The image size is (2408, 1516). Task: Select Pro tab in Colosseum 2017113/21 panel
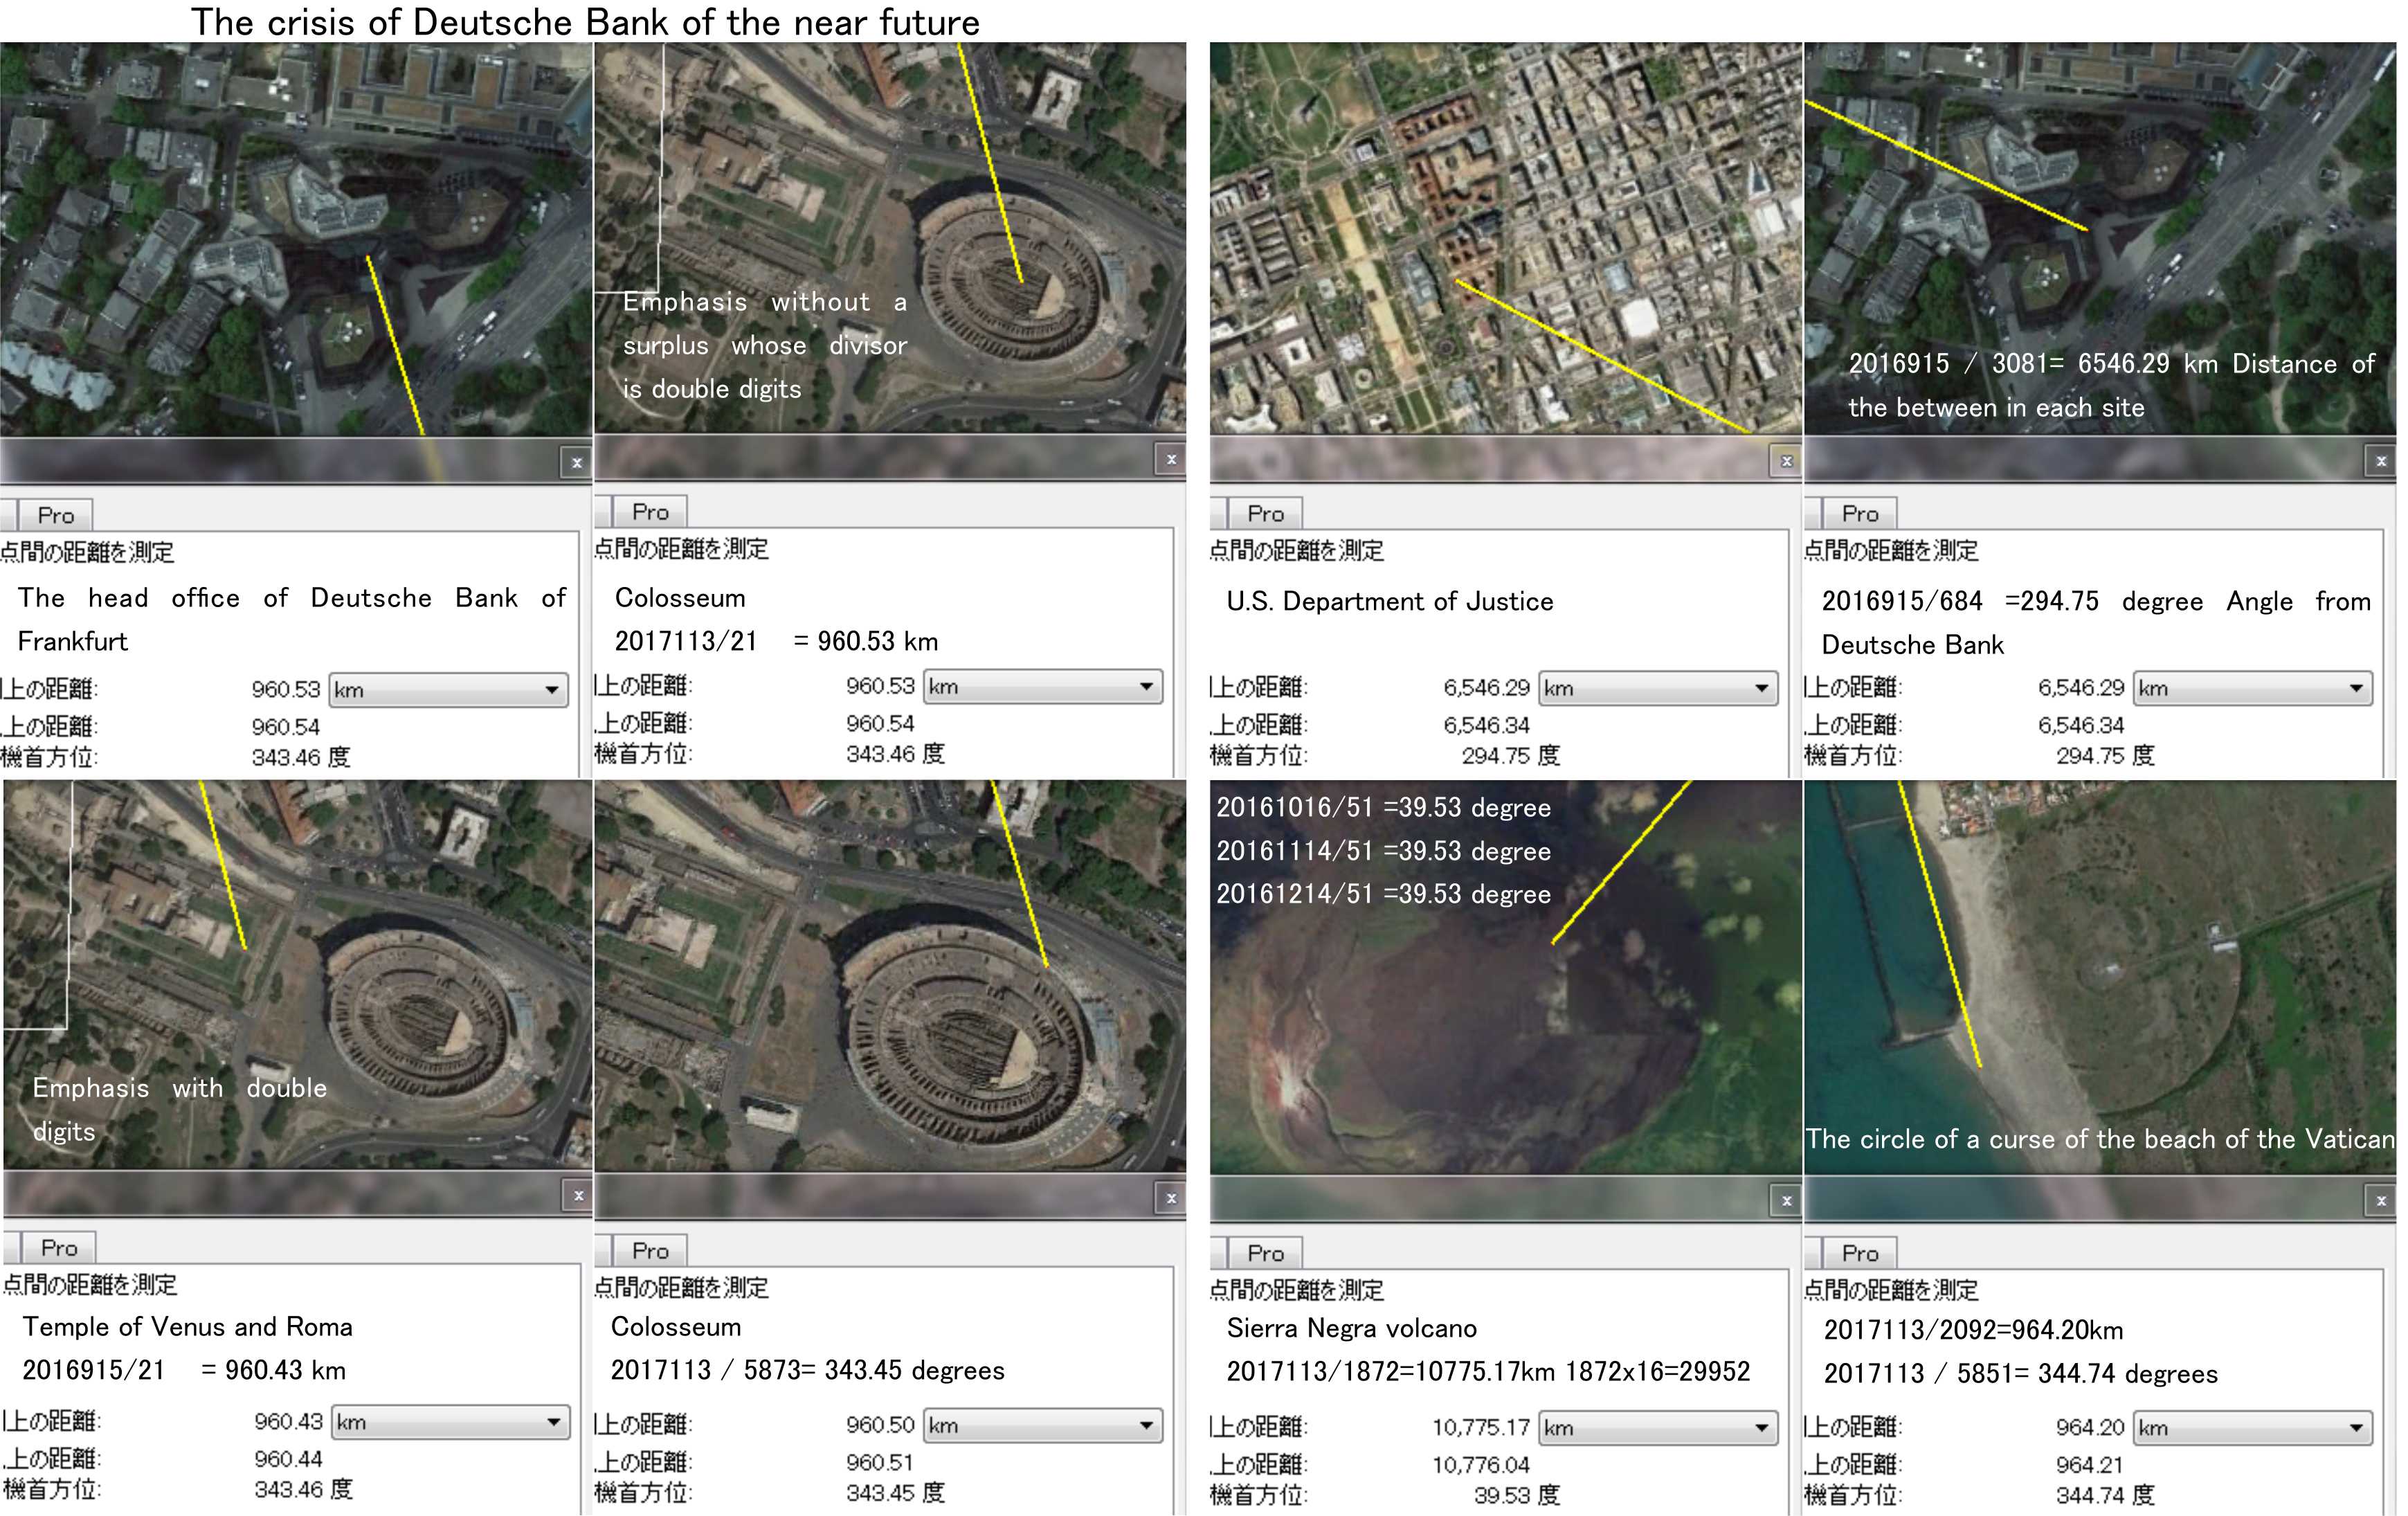click(x=650, y=512)
